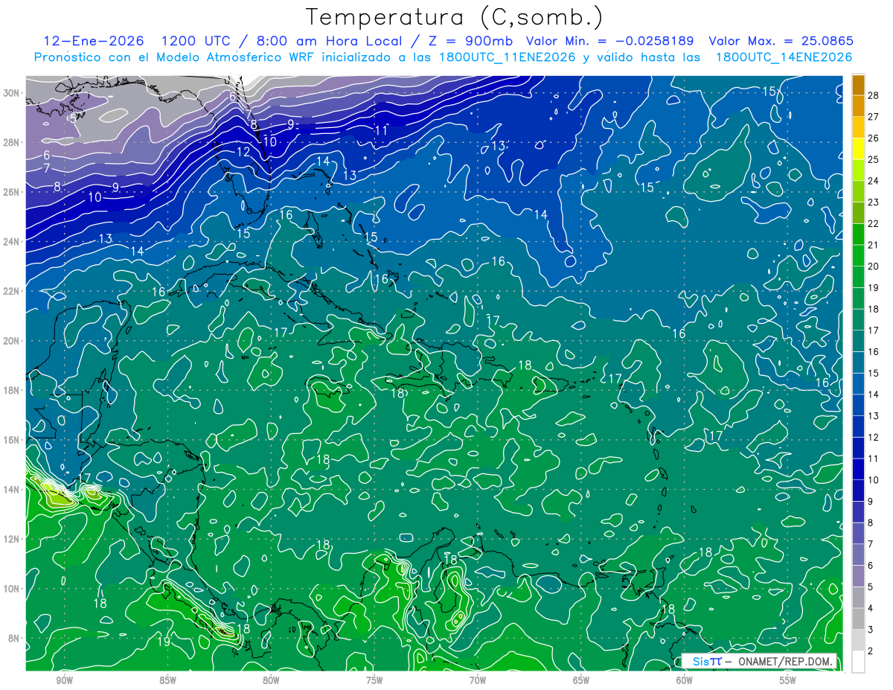
Task: Click the "SisPI - ONAMET/REP.DOM." label
Action: pos(758,662)
